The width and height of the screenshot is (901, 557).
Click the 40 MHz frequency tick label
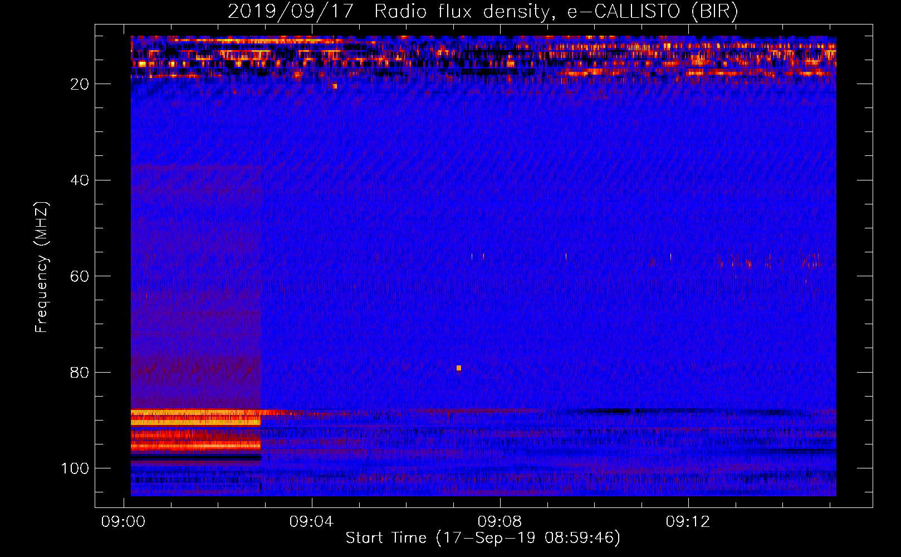click(x=80, y=180)
